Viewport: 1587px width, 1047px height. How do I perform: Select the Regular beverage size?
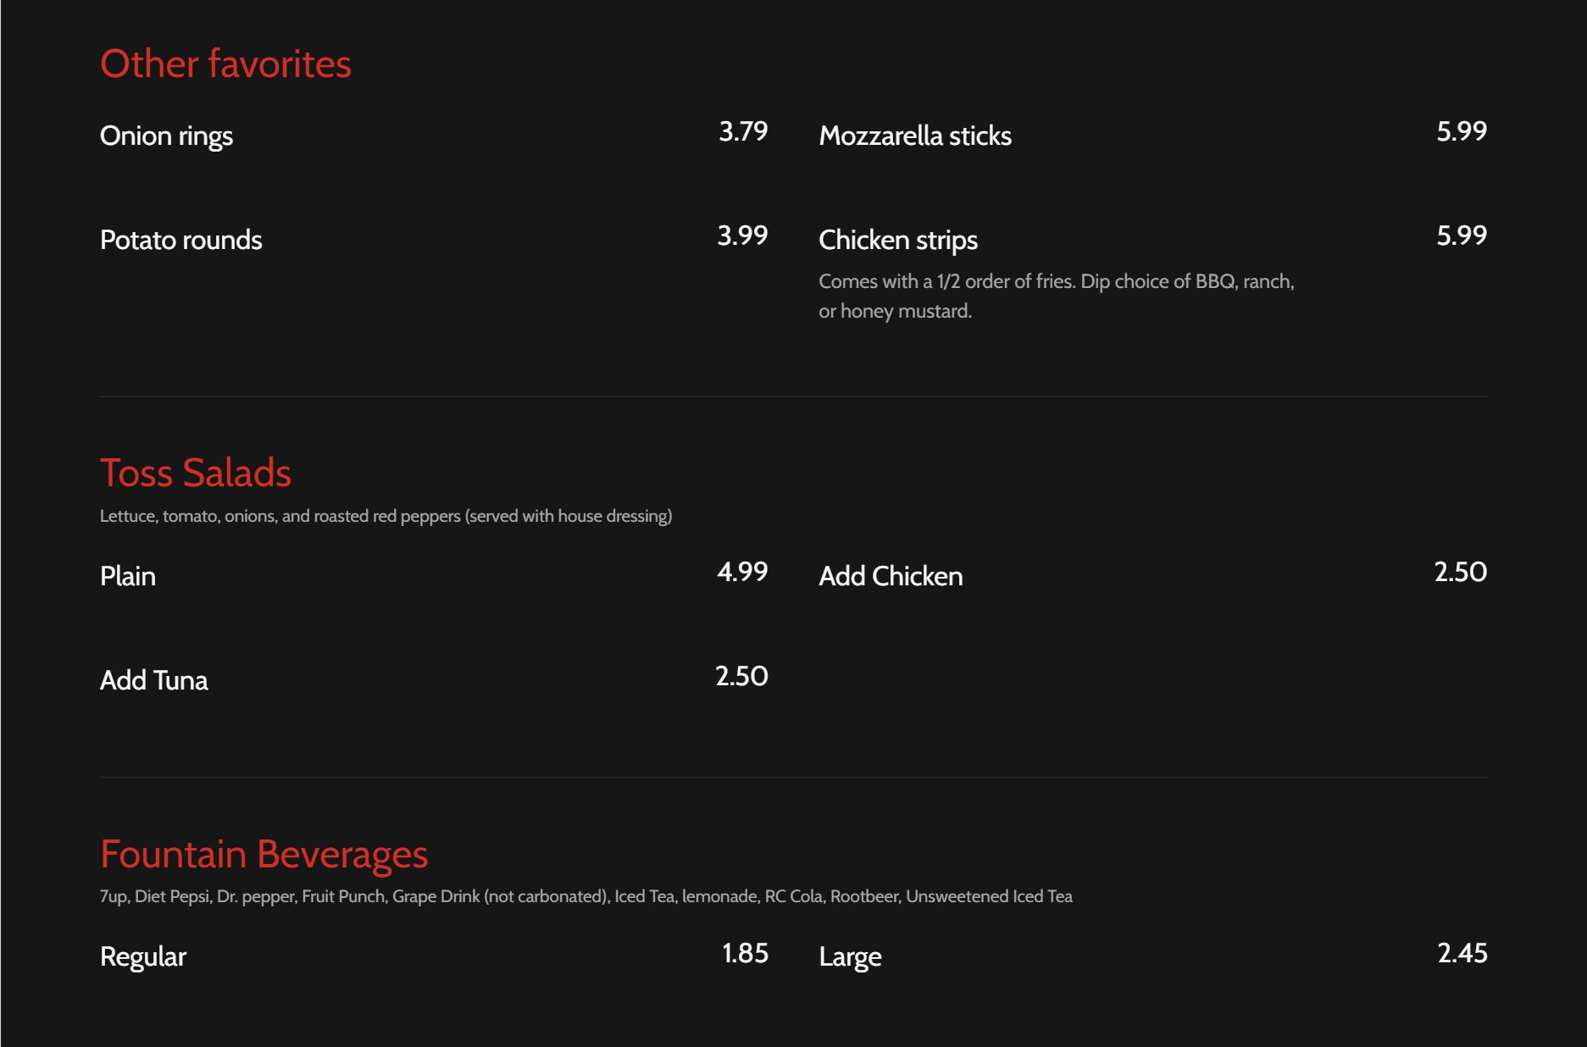point(142,957)
